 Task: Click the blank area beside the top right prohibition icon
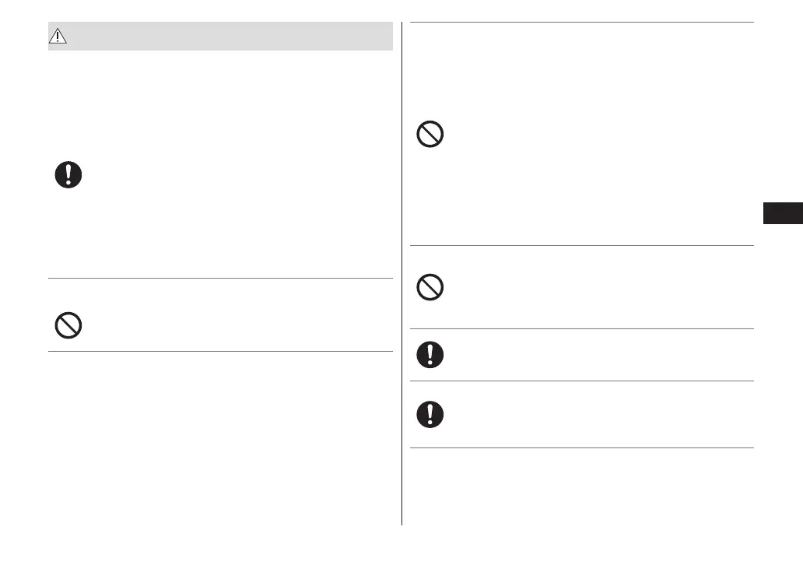591,135
